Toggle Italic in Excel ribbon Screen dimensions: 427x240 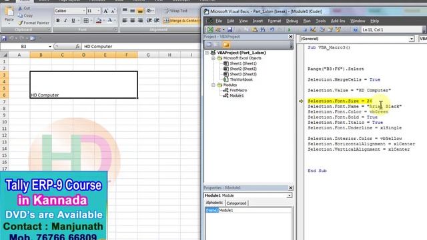click(65, 21)
